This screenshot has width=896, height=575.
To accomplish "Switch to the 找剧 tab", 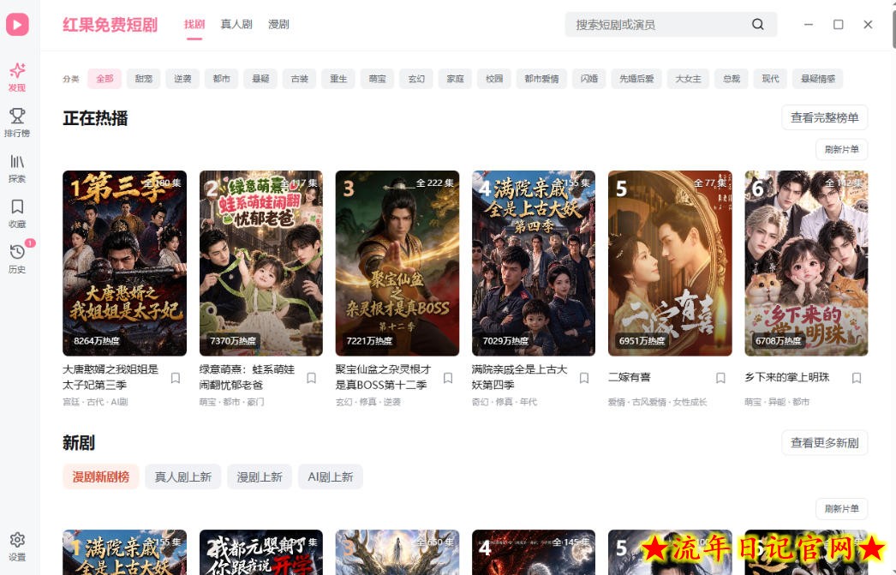I will (x=194, y=25).
